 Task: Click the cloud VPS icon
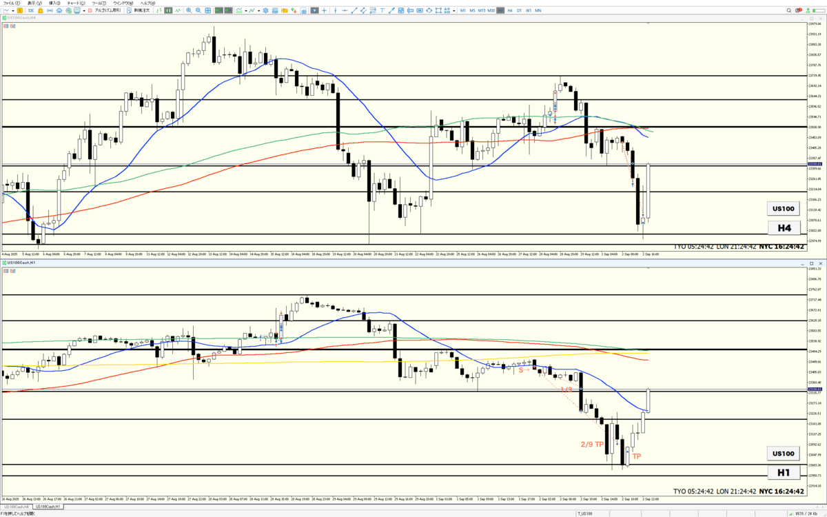pyautogui.click(x=60, y=11)
